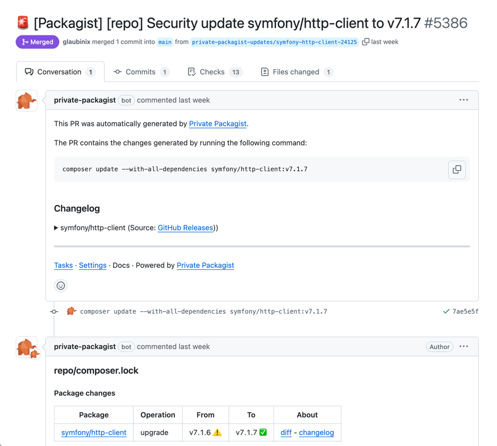This screenshot has width=497, height=446.
Task: Expand the symfony/http-client changelog entry
Action: pyautogui.click(x=56, y=227)
